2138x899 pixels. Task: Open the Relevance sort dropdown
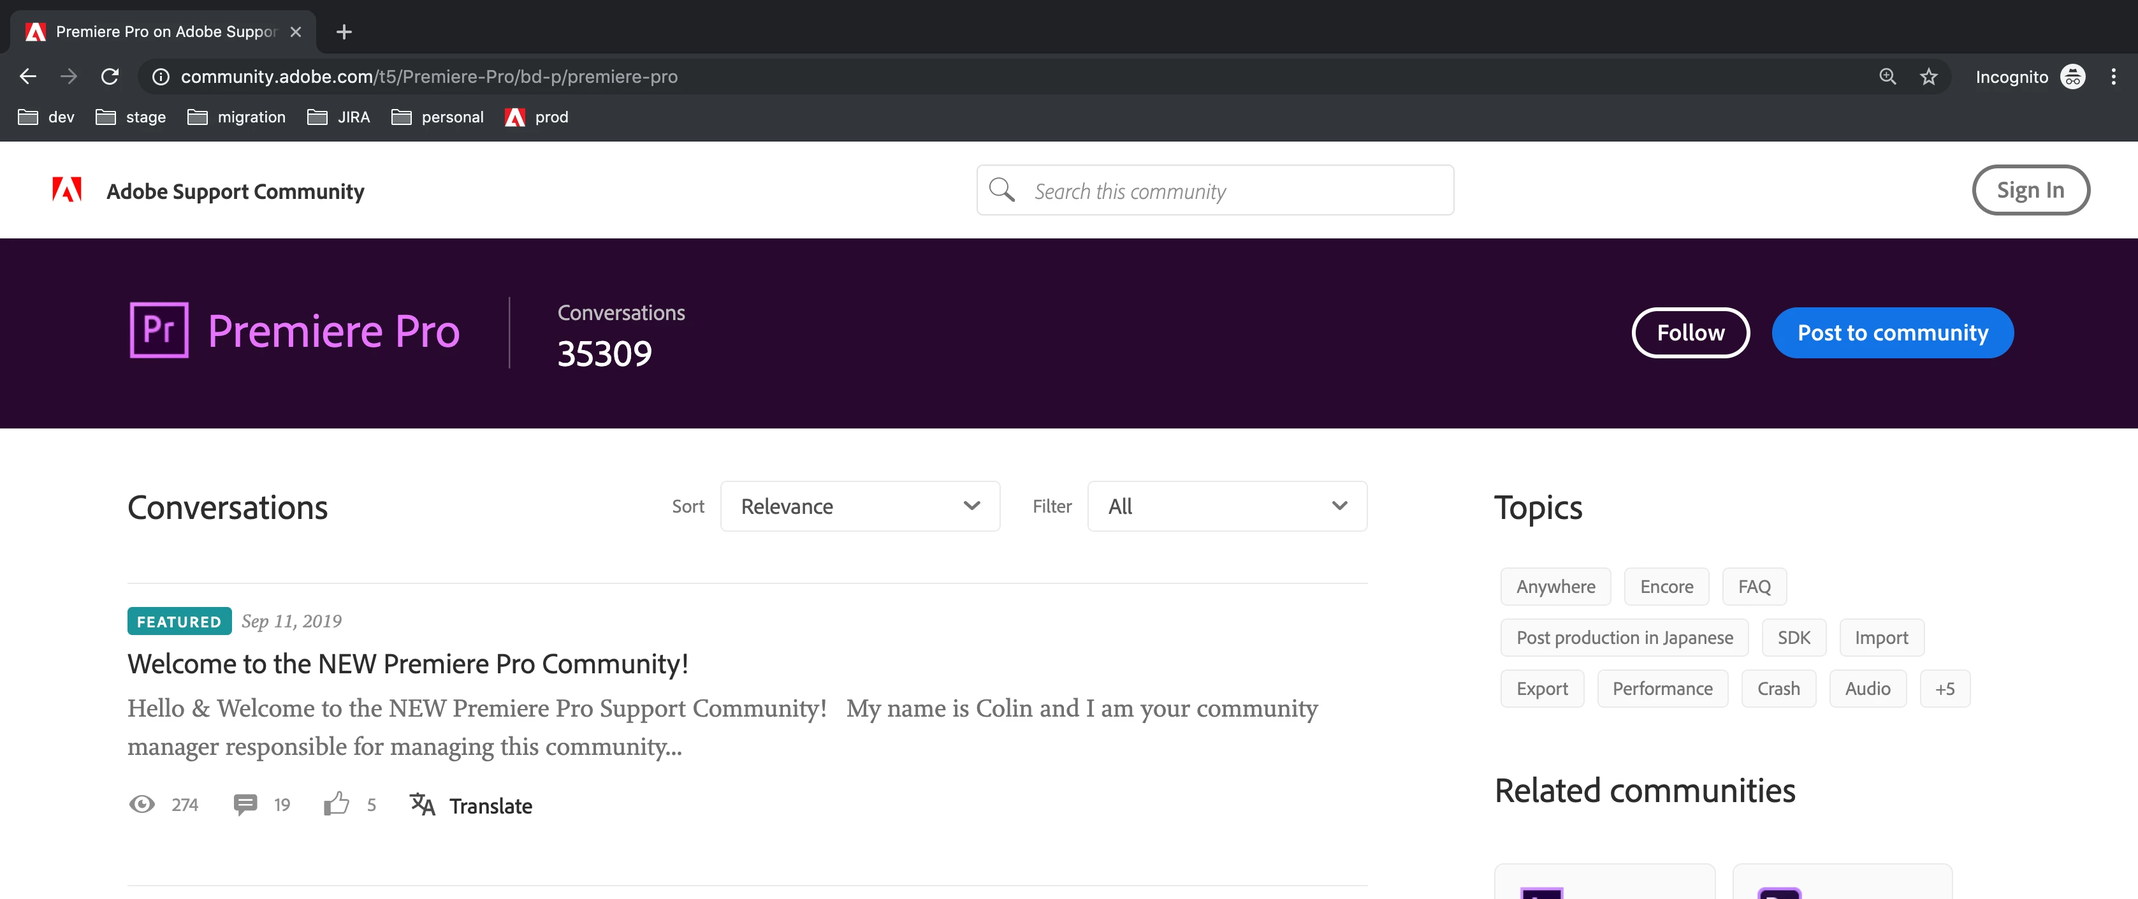[860, 506]
